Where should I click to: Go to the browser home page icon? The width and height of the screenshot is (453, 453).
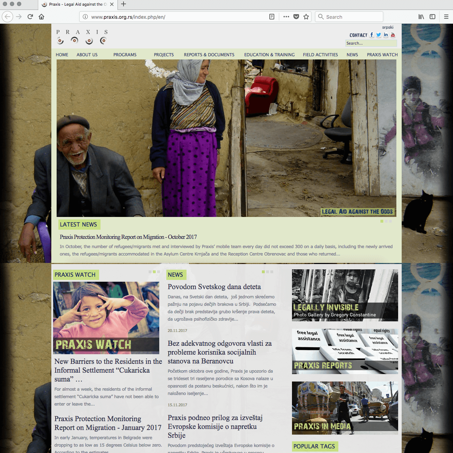click(41, 17)
